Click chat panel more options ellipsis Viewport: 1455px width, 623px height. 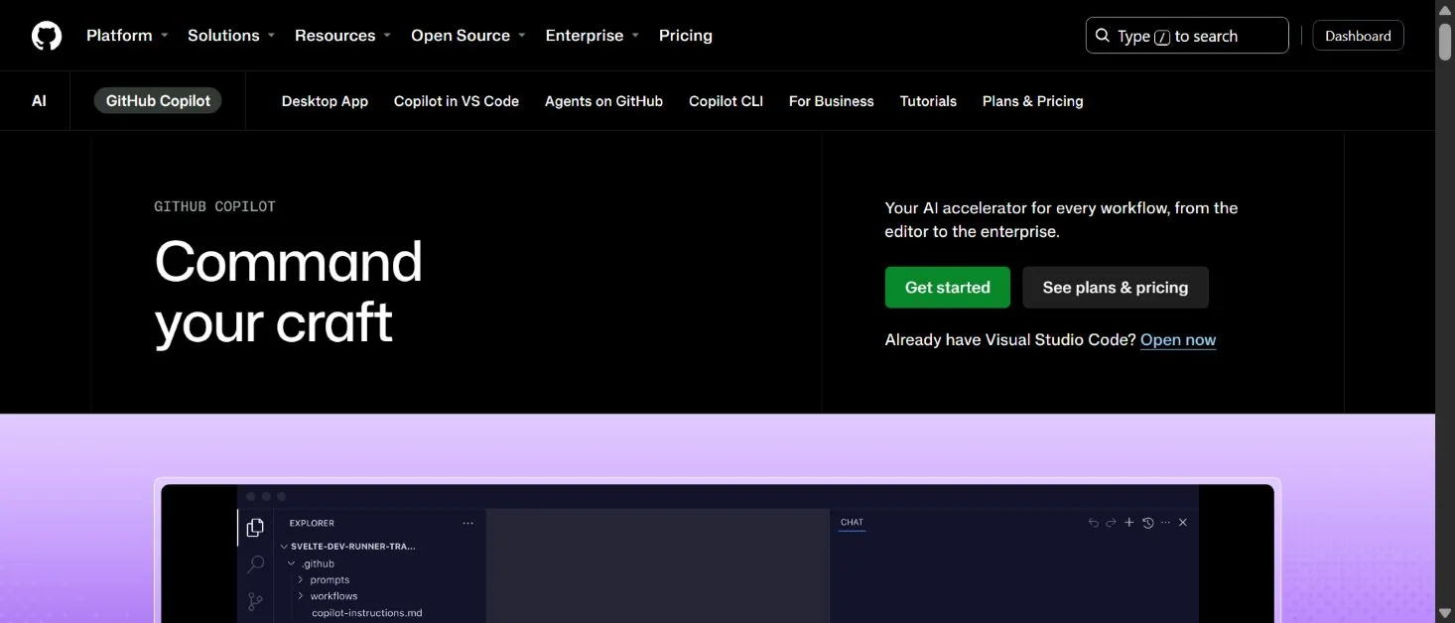1165,523
